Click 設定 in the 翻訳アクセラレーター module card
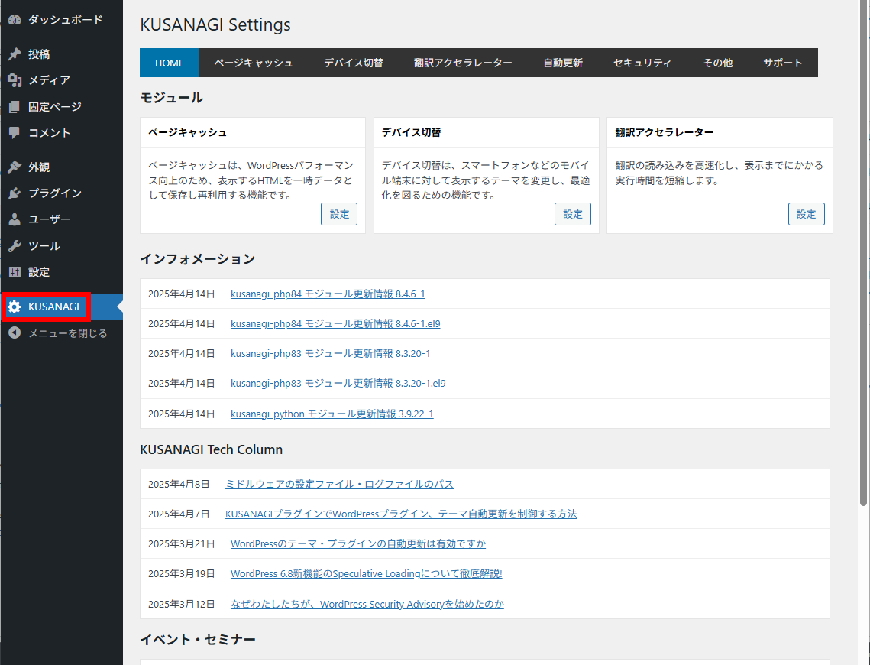This screenshot has height=665, width=870. (x=806, y=214)
